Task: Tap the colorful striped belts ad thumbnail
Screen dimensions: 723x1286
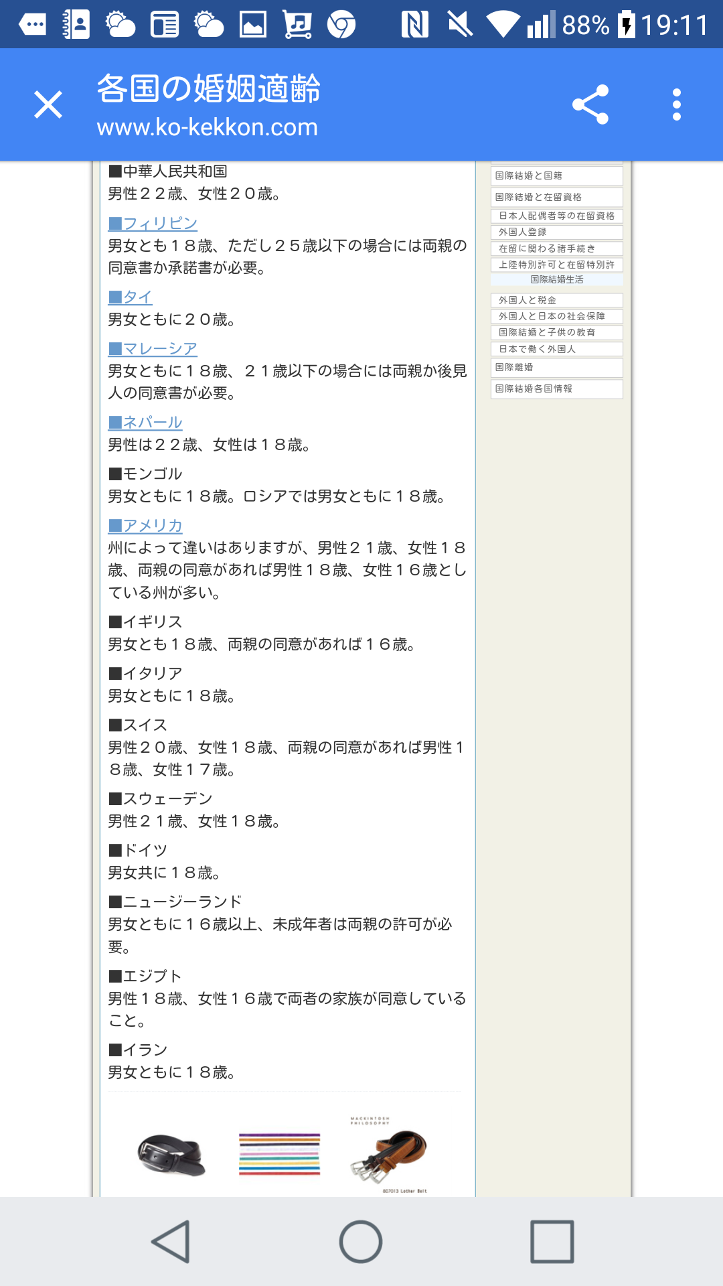Action: tap(280, 1154)
